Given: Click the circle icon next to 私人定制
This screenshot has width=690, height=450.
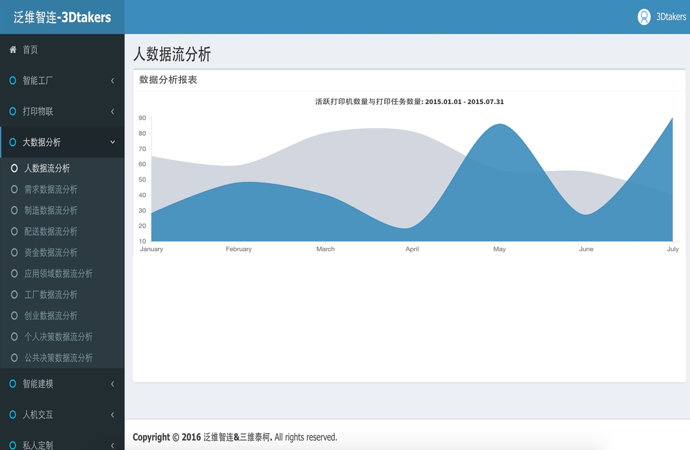Looking at the screenshot, I should click(13, 445).
